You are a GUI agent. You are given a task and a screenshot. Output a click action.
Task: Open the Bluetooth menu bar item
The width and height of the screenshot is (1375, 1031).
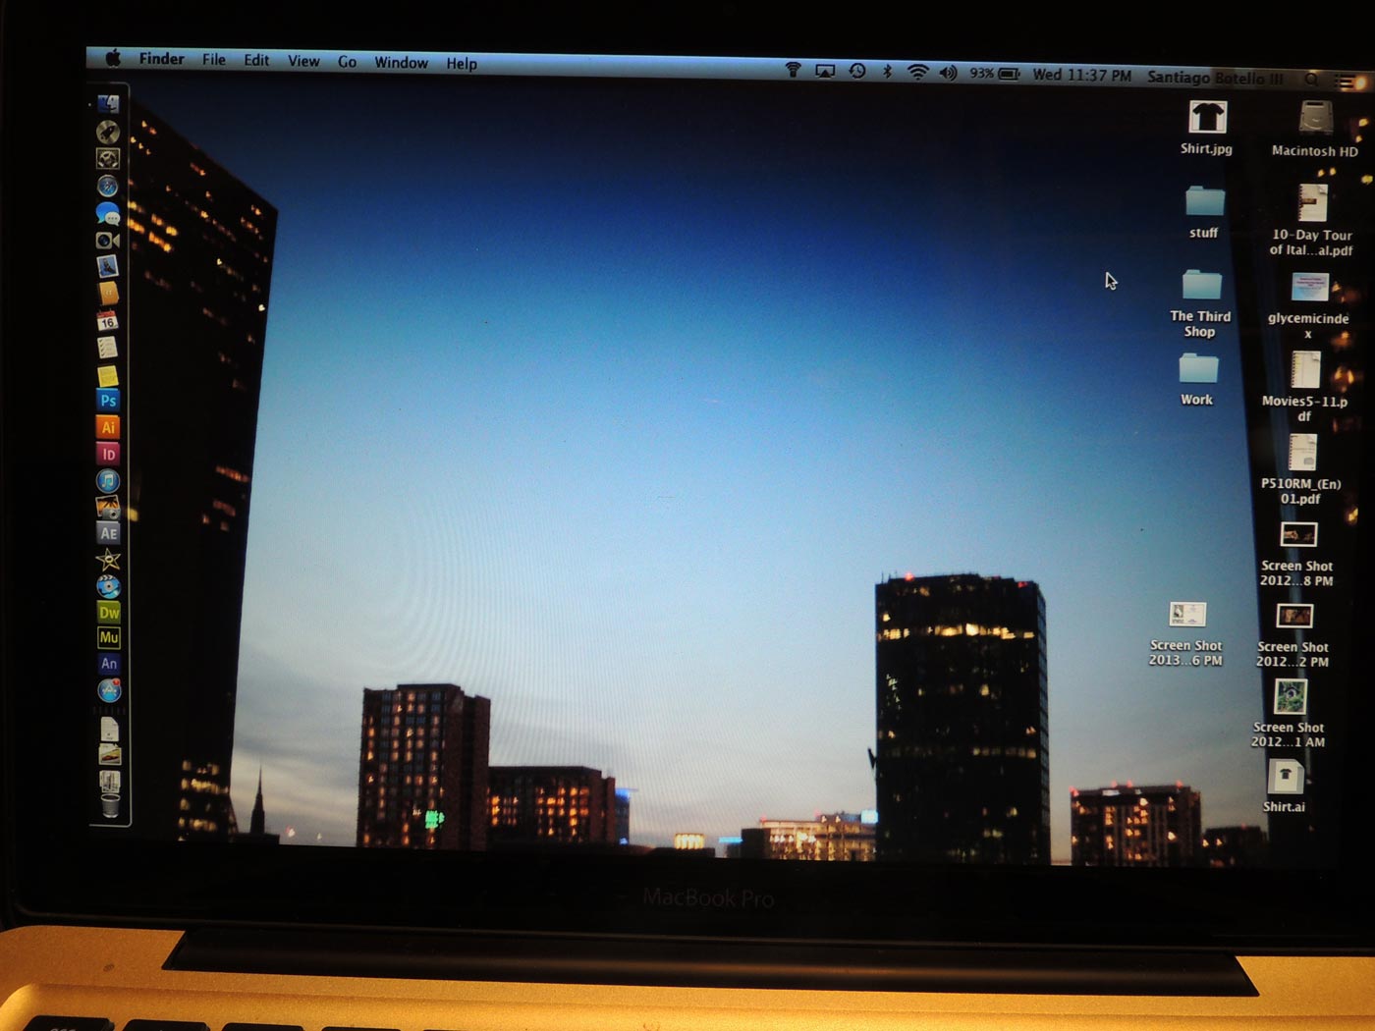click(x=887, y=72)
